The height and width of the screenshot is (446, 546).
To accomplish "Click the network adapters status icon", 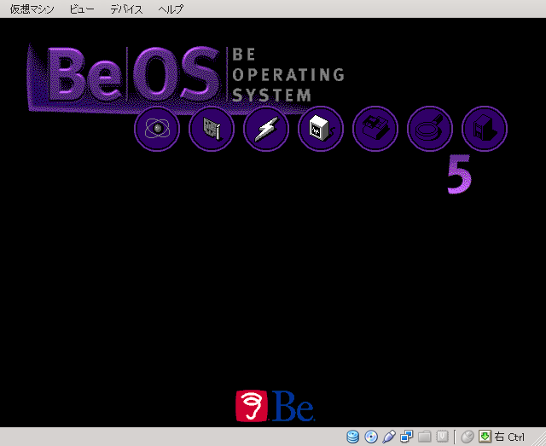I will (406, 437).
